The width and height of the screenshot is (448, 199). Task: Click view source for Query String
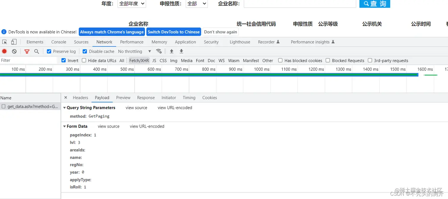136,108
